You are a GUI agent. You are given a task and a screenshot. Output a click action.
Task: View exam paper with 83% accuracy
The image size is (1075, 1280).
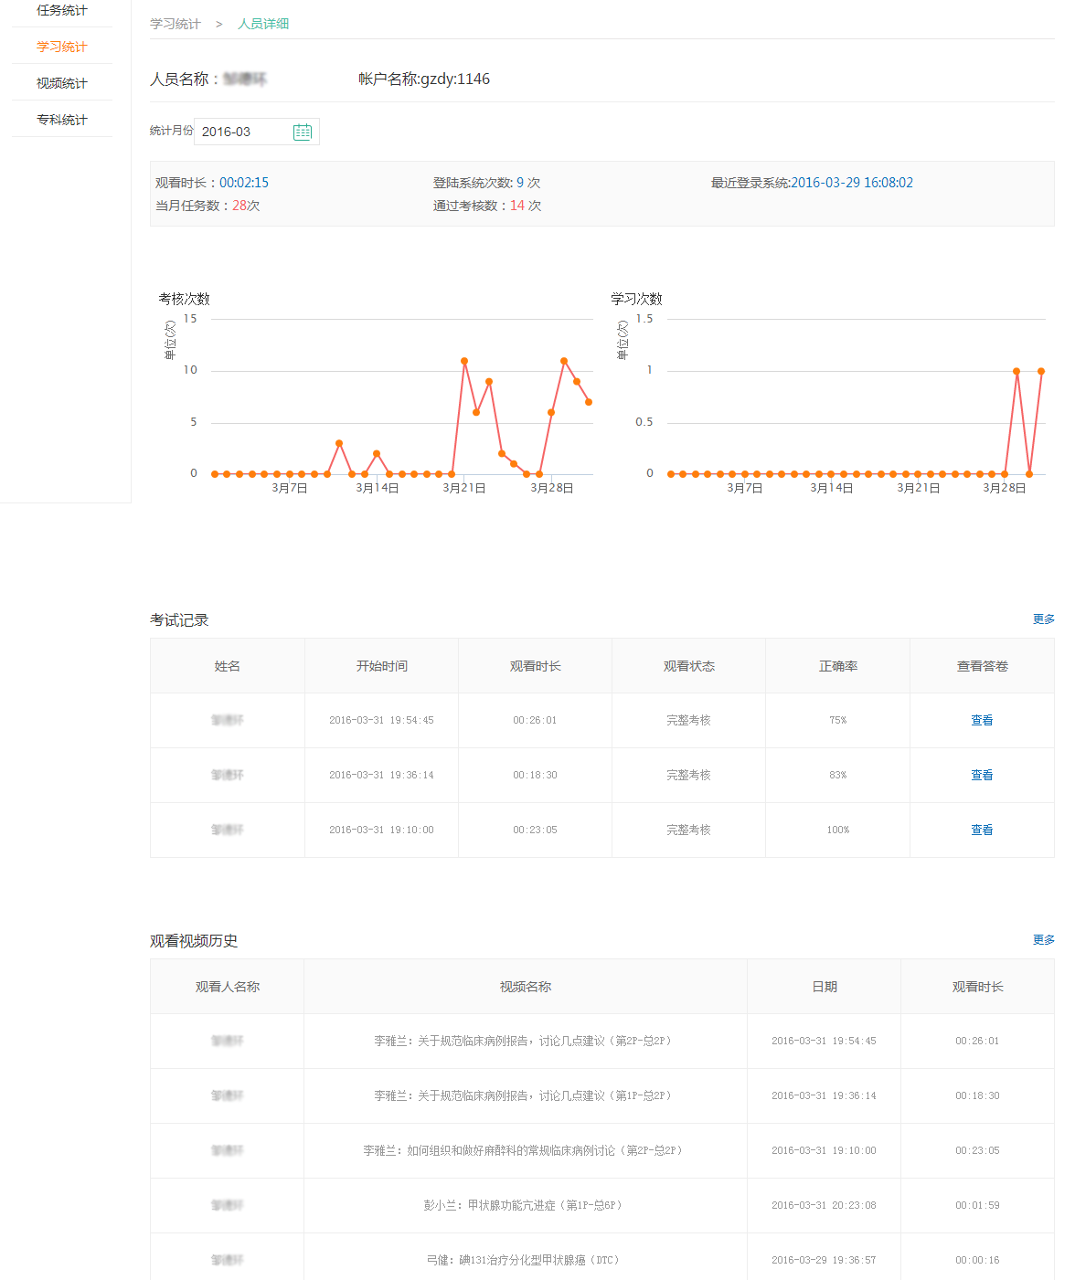coord(982,776)
